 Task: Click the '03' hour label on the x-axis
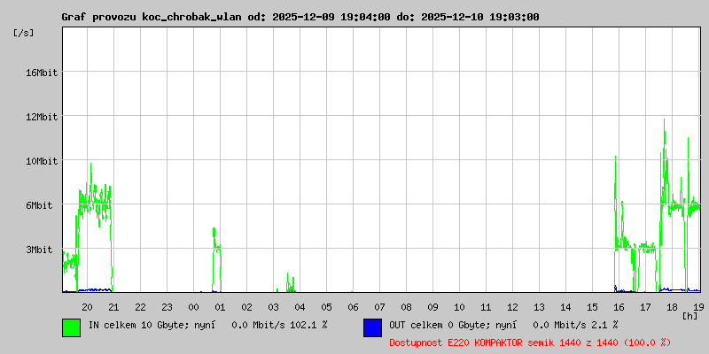point(274,307)
